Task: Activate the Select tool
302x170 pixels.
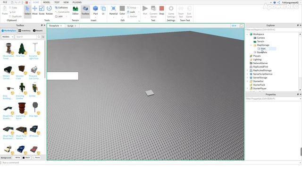Action: pos(27,10)
